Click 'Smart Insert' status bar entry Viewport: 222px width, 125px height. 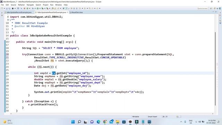click(152, 117)
